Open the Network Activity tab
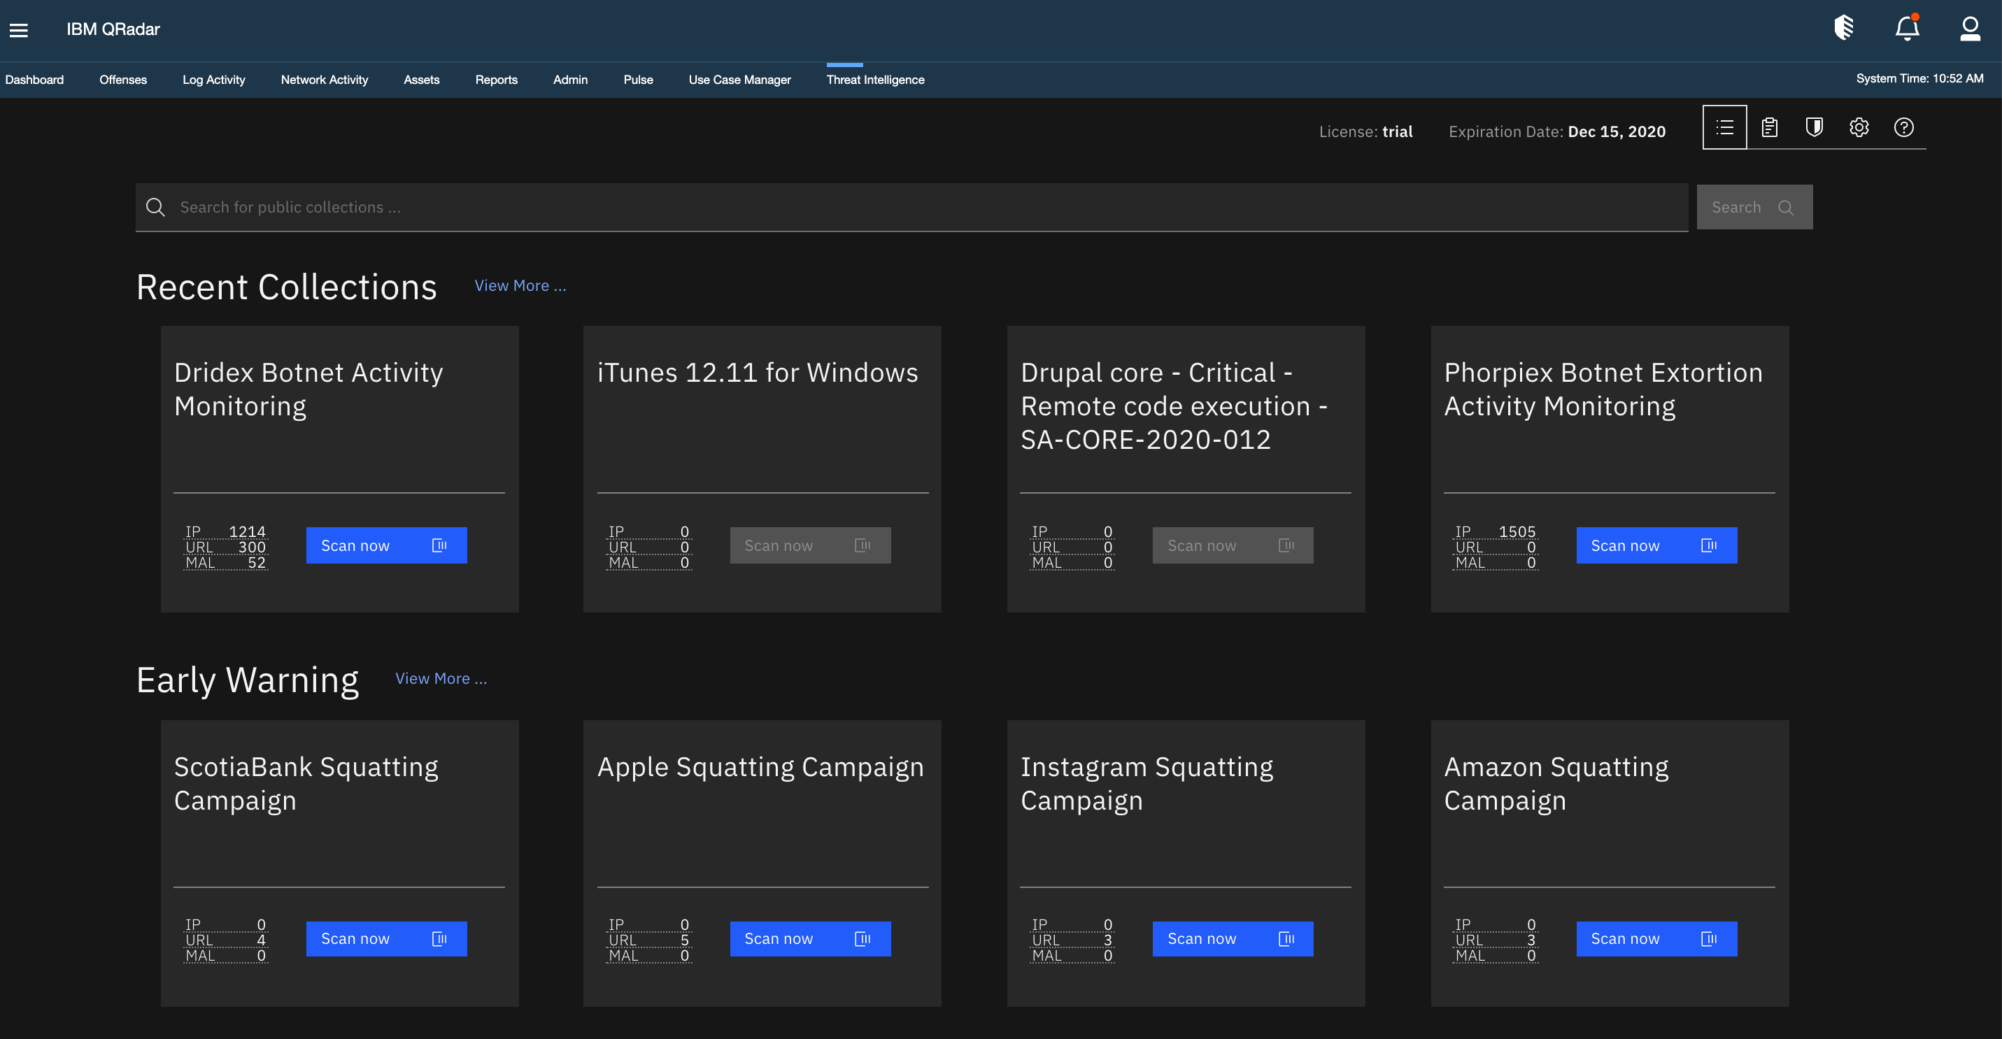This screenshot has height=1039, width=2002. click(x=324, y=80)
